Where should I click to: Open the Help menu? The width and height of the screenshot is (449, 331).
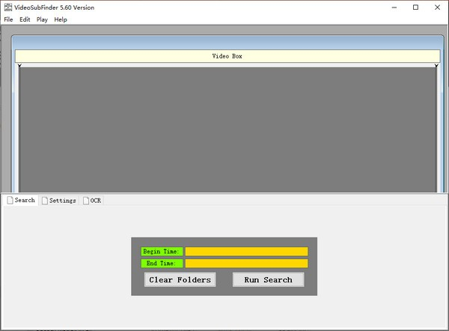pyautogui.click(x=61, y=19)
